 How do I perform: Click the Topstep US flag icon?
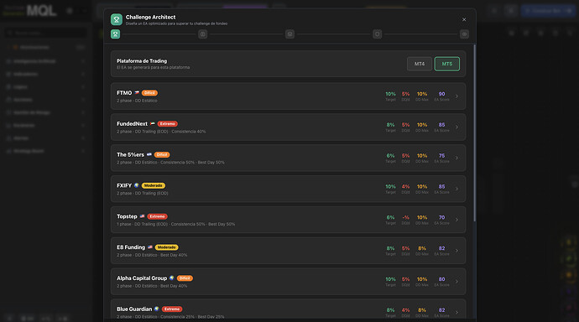click(x=142, y=216)
